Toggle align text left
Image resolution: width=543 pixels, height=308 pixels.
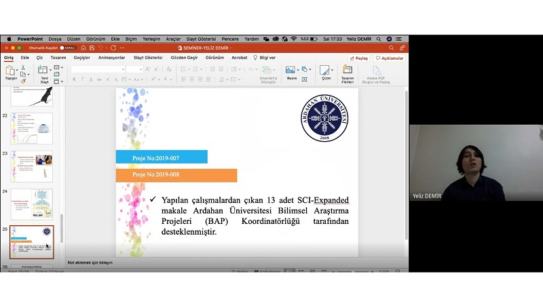coord(183,79)
